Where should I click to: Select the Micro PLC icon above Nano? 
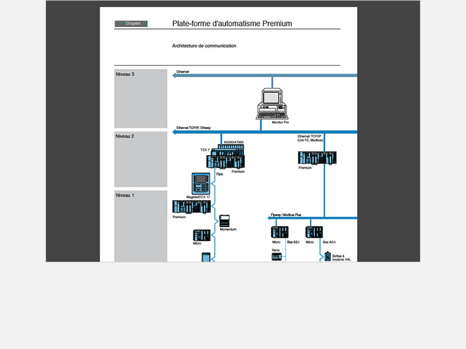pyautogui.click(x=280, y=232)
